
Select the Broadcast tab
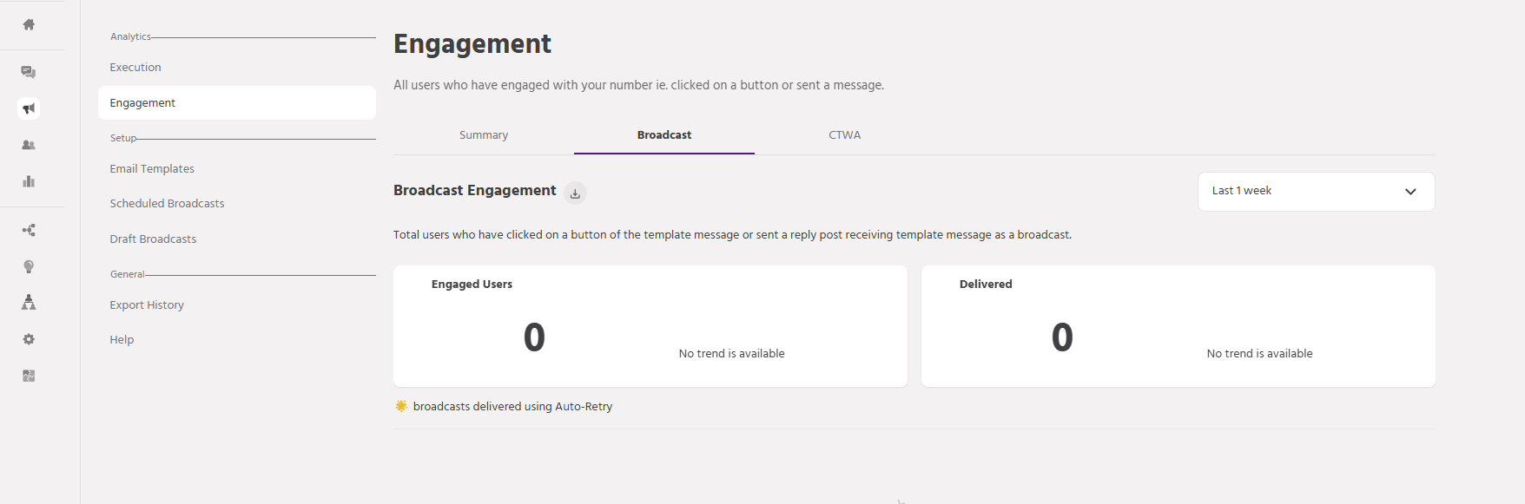pos(664,135)
